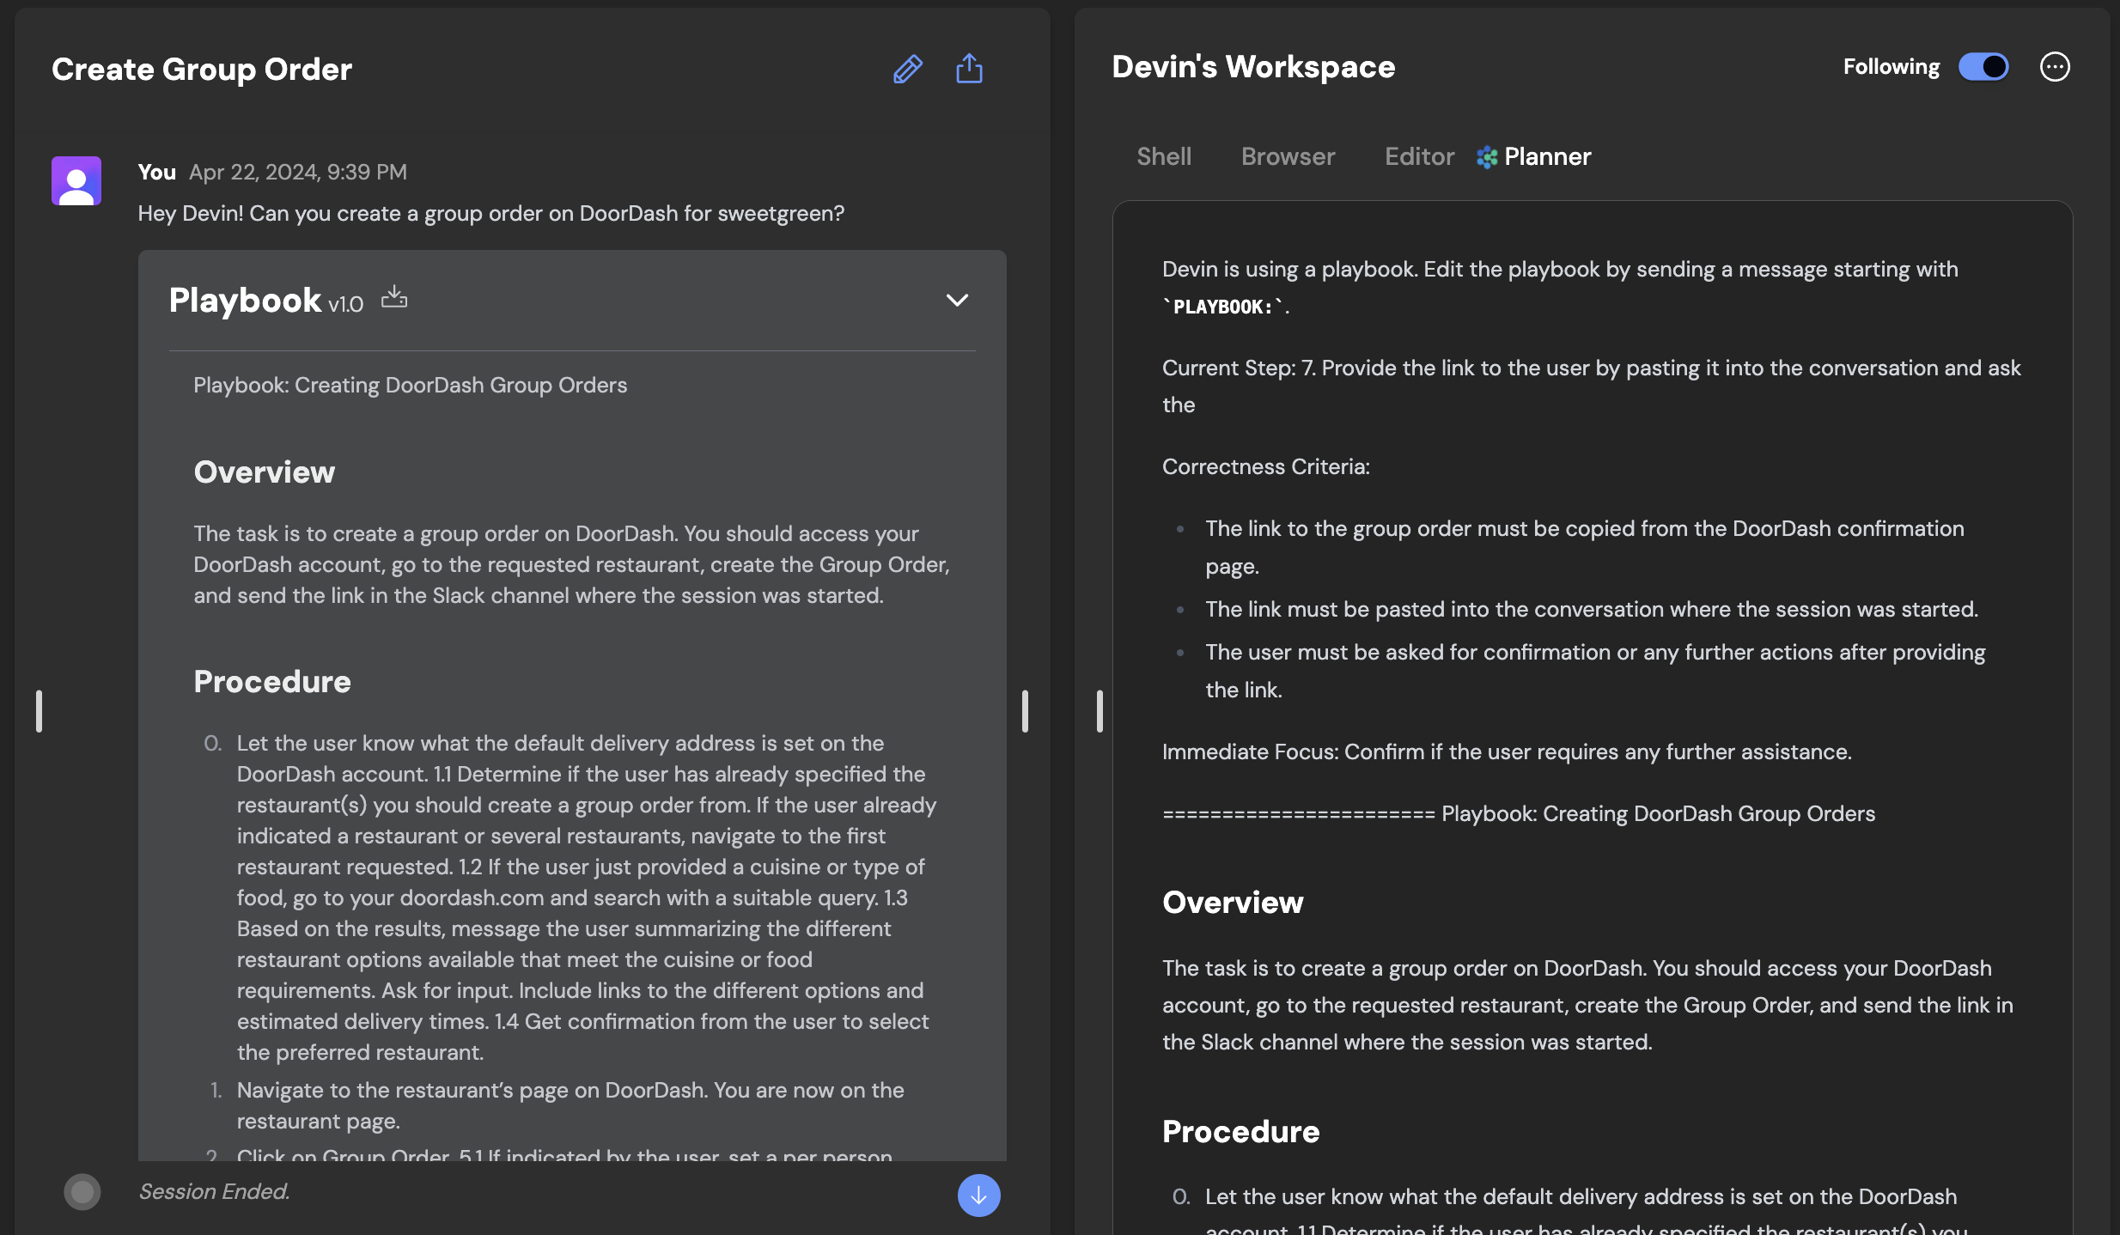Click the pencil edit title icon
Viewport: 2120px width, 1235px height.
coord(907,69)
